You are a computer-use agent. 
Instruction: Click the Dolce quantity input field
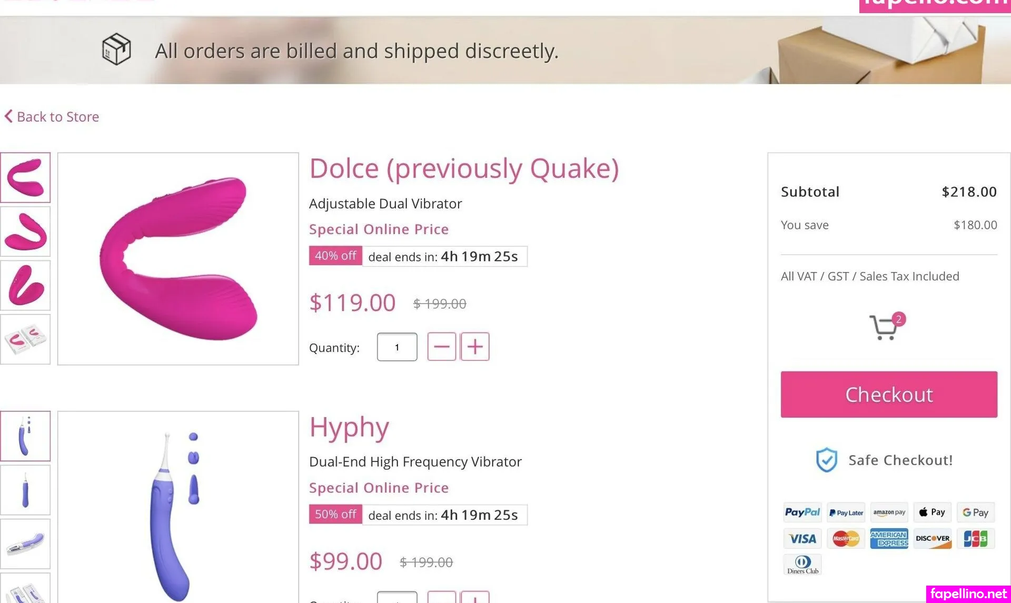pyautogui.click(x=397, y=347)
